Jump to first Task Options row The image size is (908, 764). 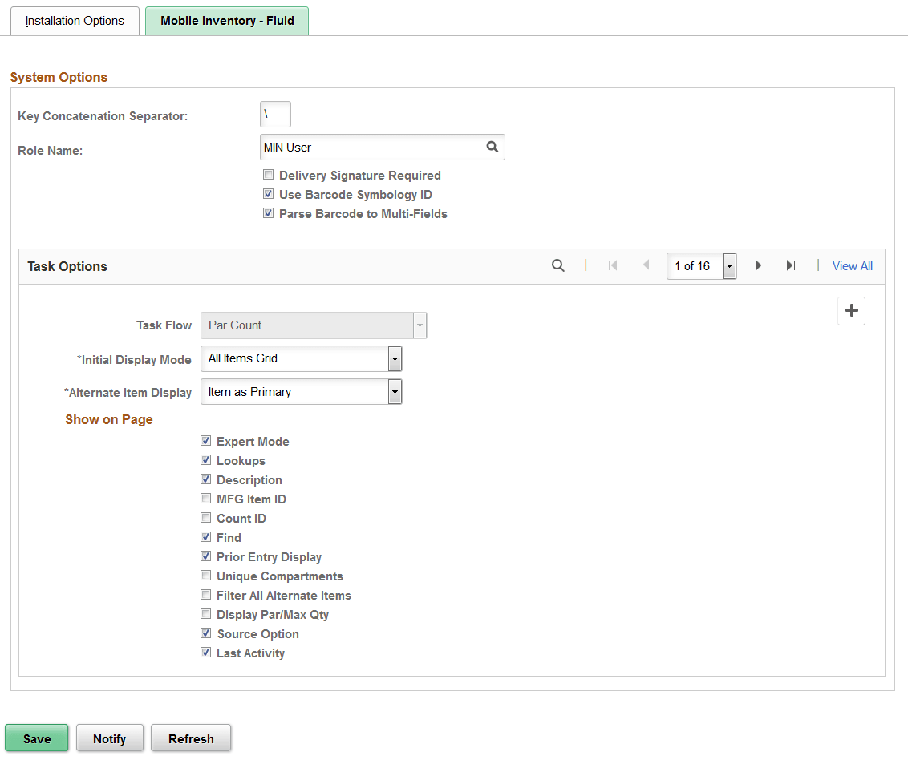click(613, 265)
